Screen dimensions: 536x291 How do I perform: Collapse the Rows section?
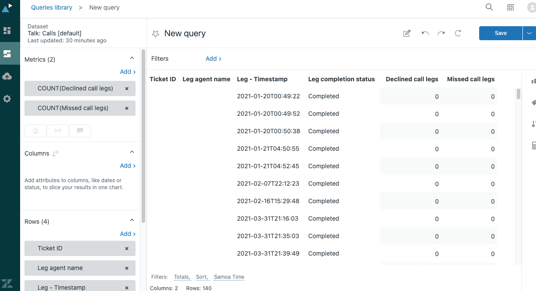click(x=132, y=220)
